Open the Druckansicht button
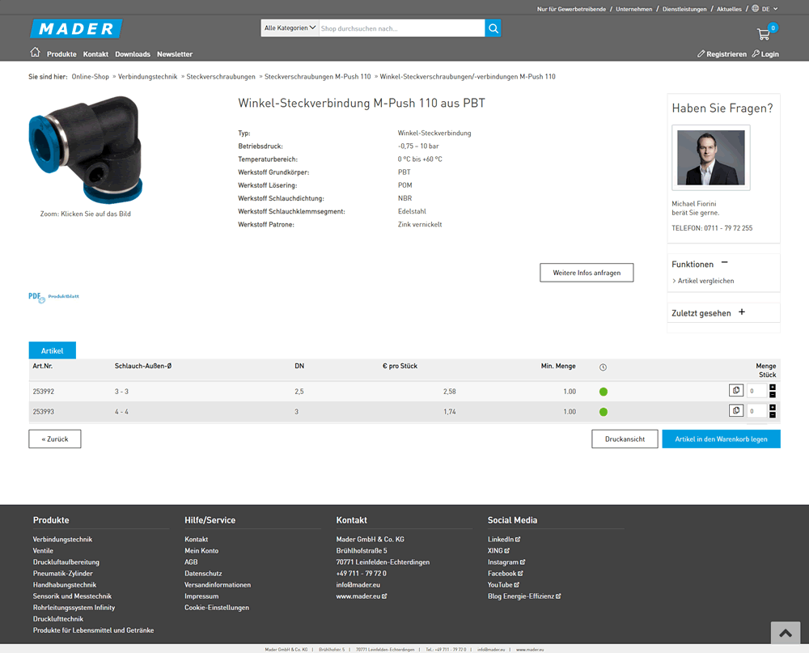The image size is (809, 653). click(x=625, y=439)
